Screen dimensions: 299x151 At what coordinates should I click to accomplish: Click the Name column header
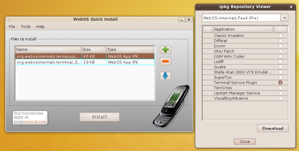(x=48, y=50)
